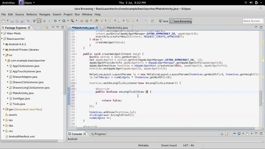Toggle the highlighted pressed toolbar button
This screenshot has width=265, height=149.
(39, 21)
